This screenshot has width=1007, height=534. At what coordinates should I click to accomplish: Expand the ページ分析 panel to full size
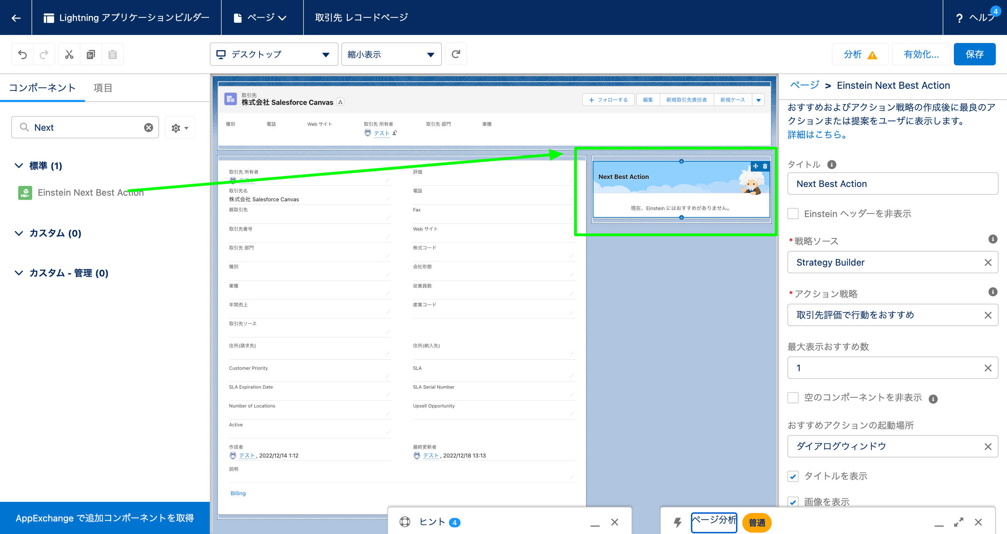point(958,522)
